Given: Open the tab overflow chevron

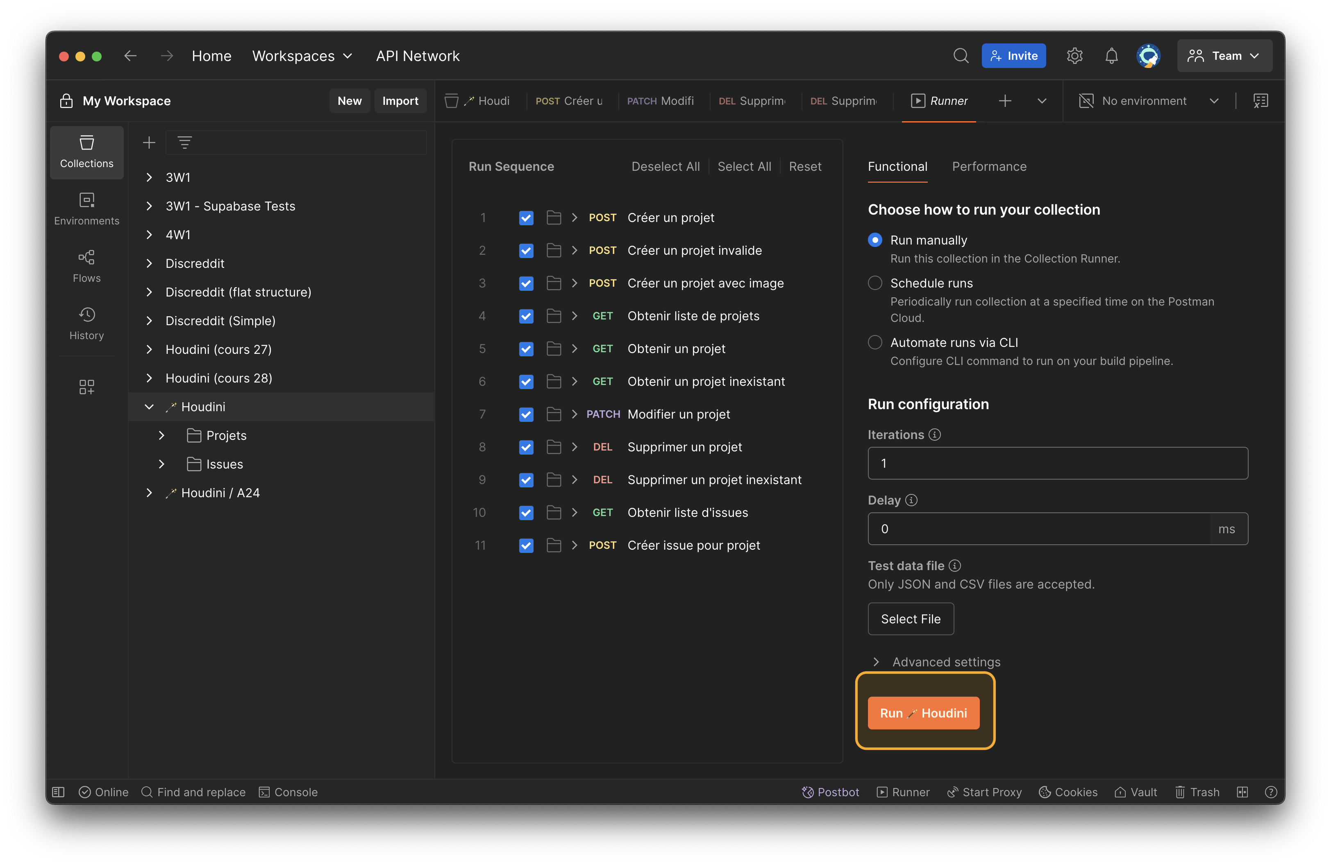Looking at the screenshot, I should coord(1041,101).
